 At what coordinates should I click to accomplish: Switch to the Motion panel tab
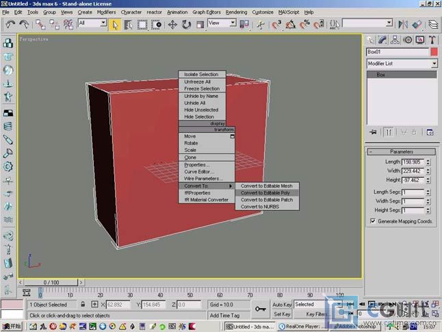coord(407,40)
